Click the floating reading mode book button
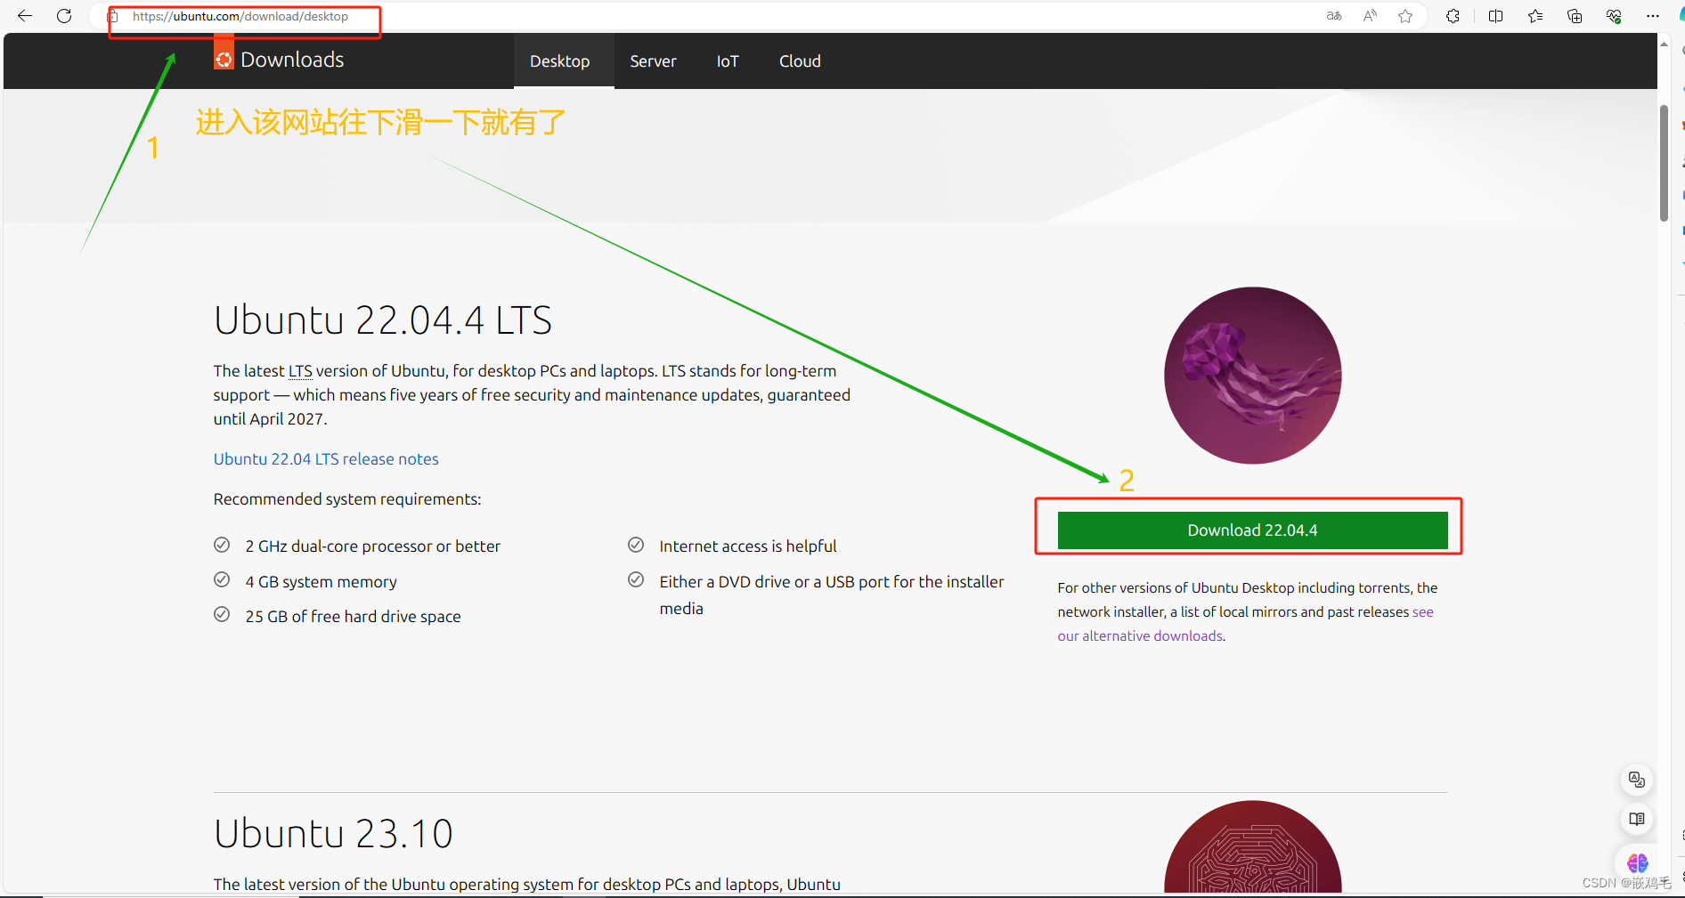Viewport: 1685px width, 898px height. (1637, 819)
